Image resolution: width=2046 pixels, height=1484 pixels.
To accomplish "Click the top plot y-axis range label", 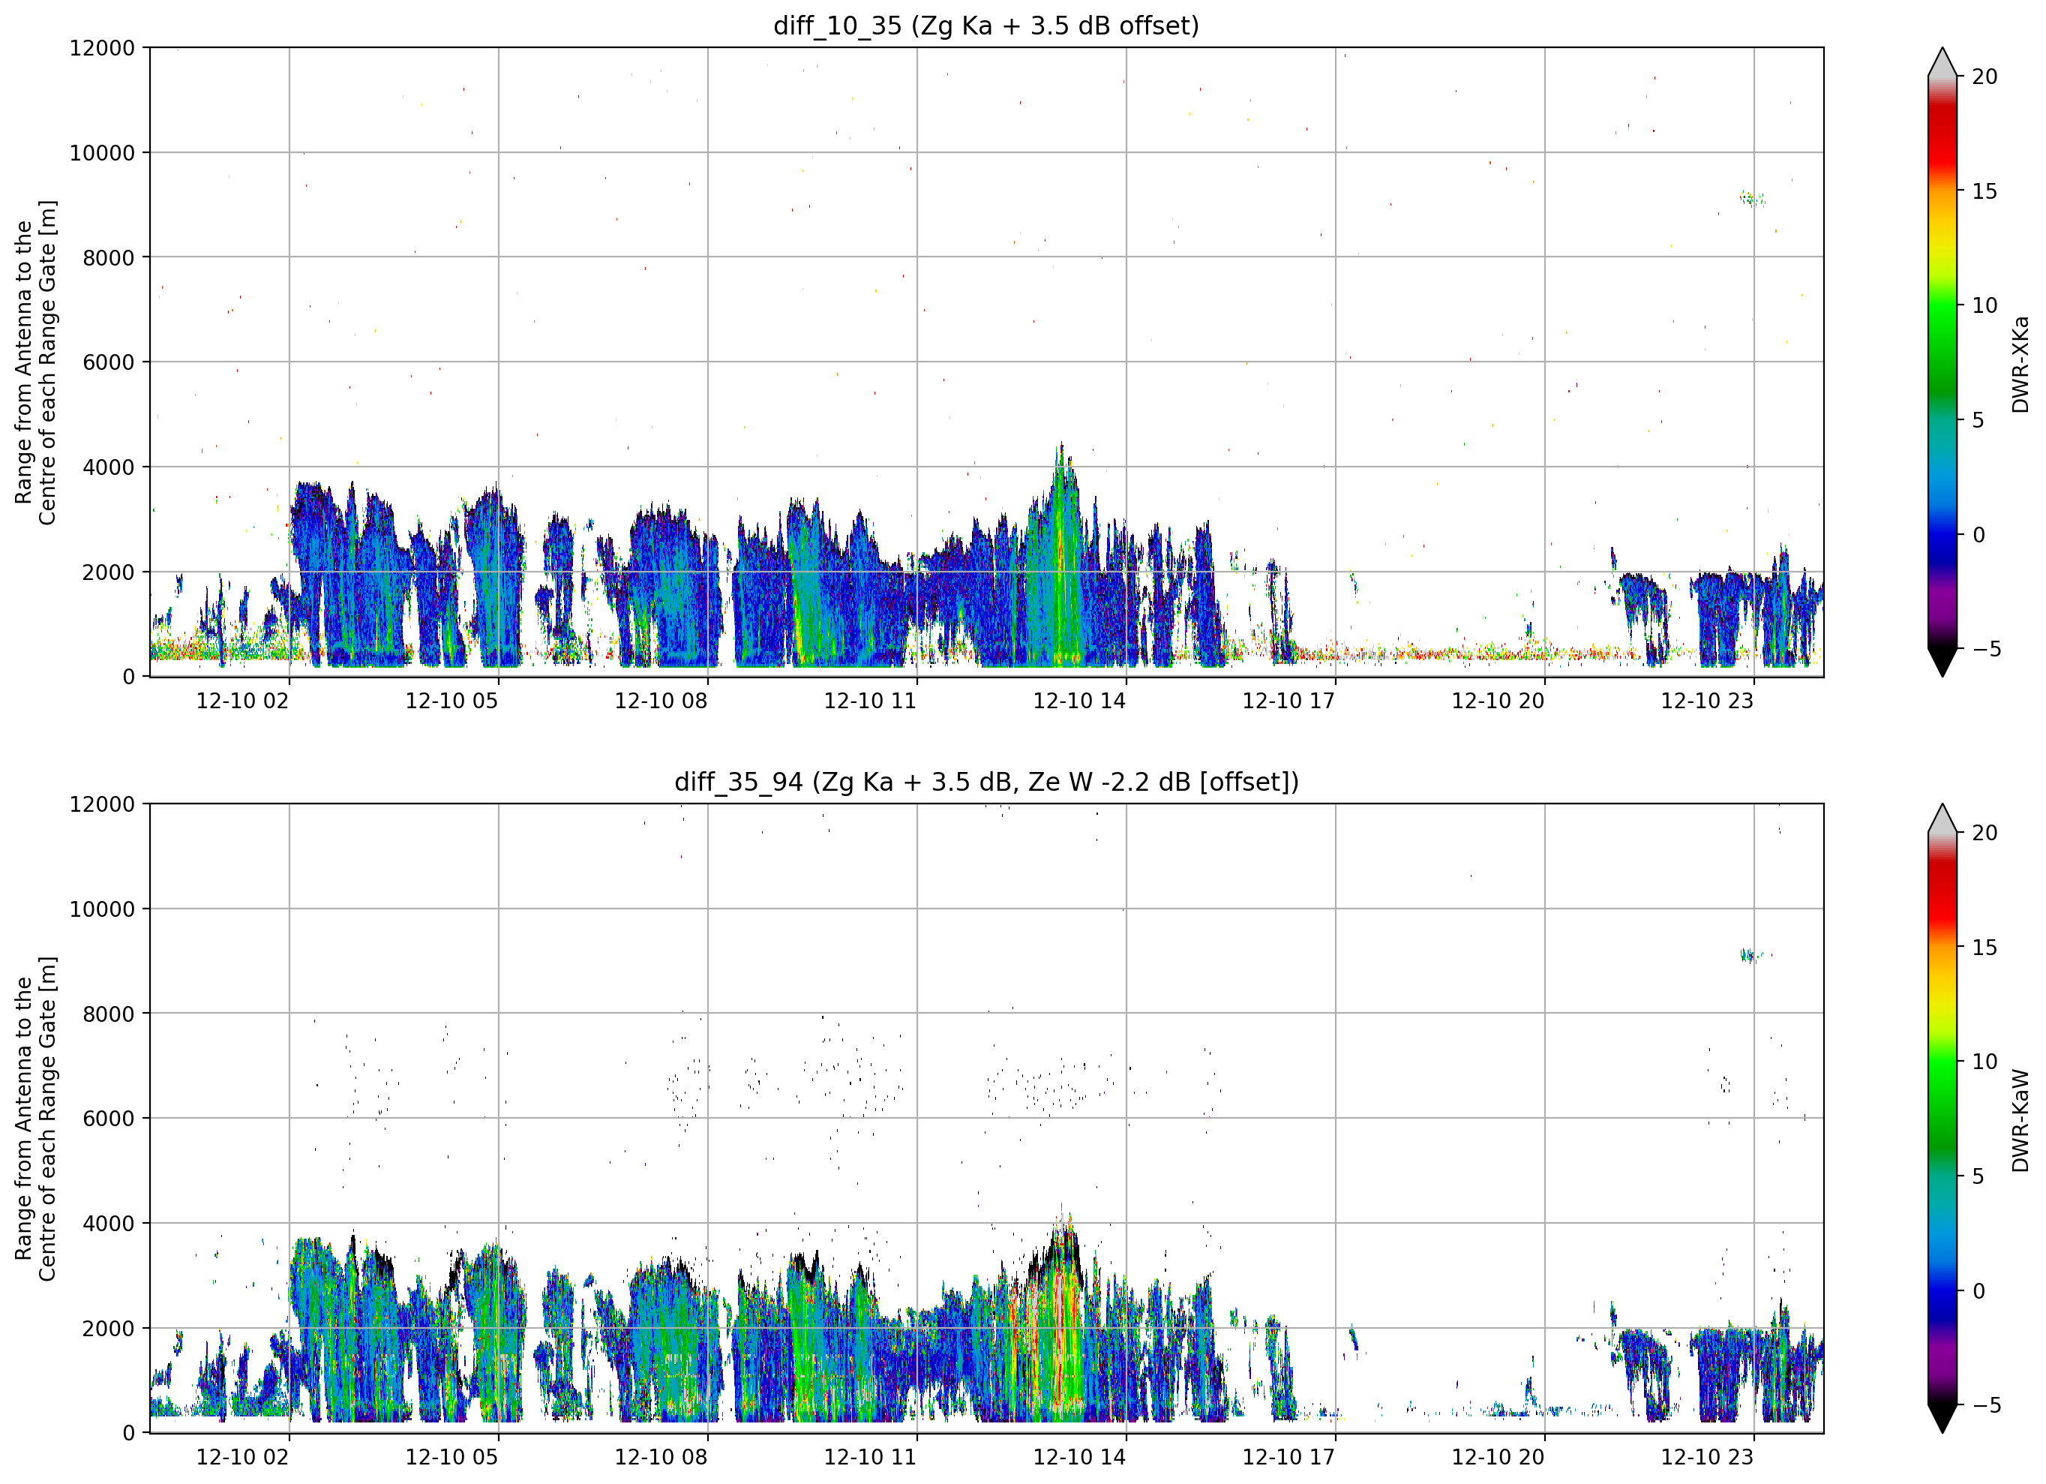I will pos(35,362).
